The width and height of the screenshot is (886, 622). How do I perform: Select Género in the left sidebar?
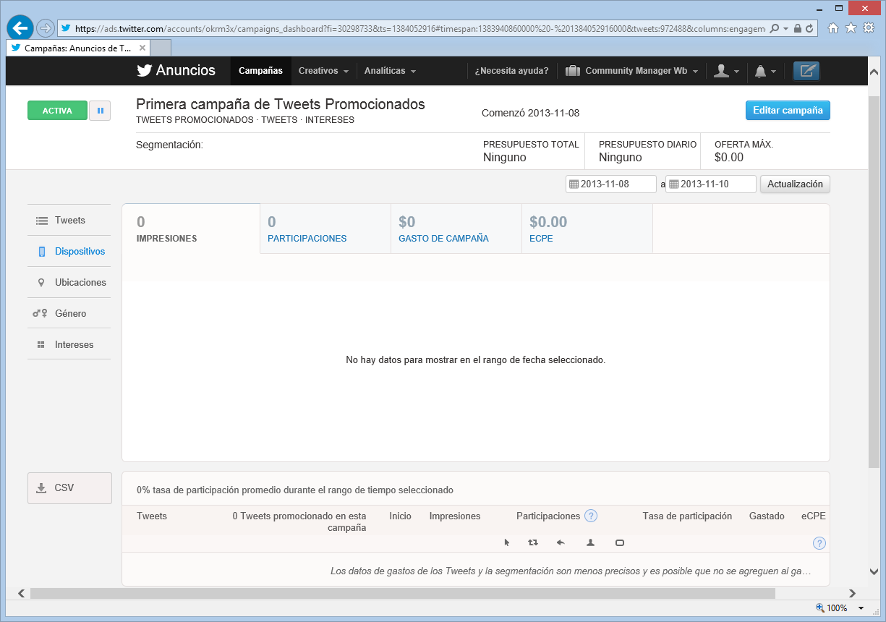69,314
